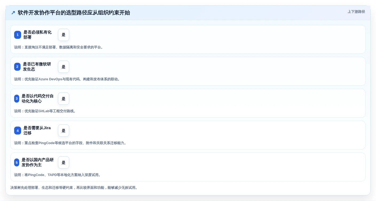Select step number 4 badge

(x=18, y=131)
